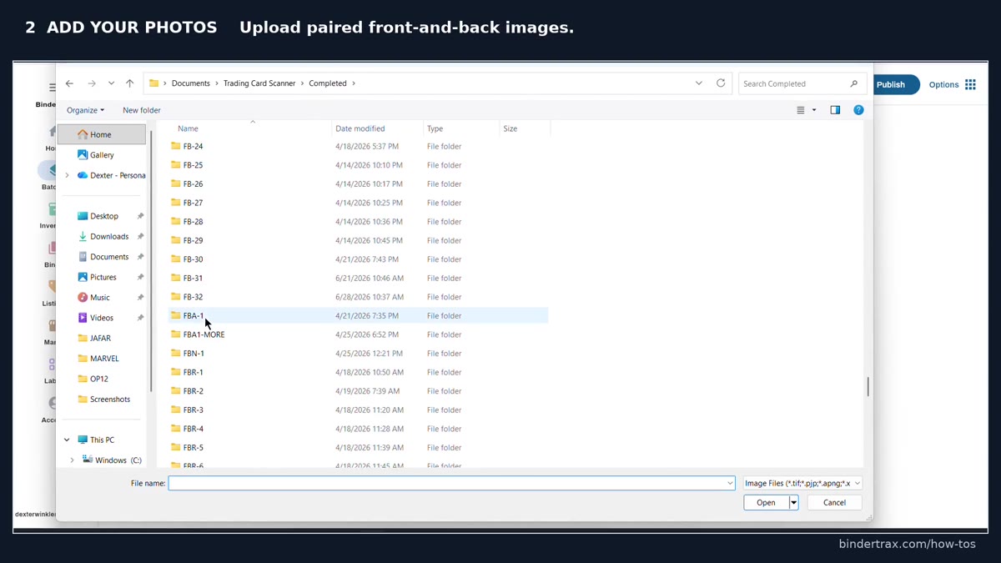Collapse the This PC tree node
The image size is (1001, 563).
click(67, 440)
